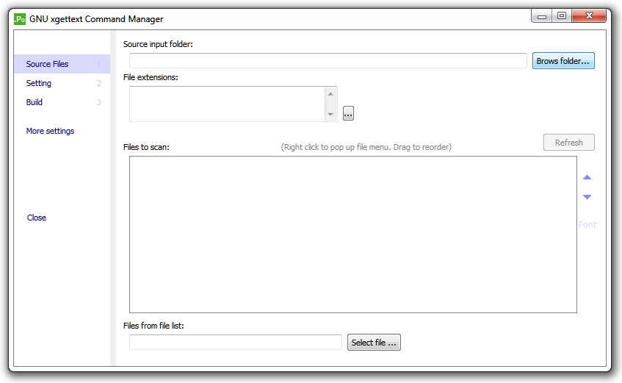The image size is (622, 383).
Task: Click scroll-up arrow in File extensions box
Action: tap(330, 94)
